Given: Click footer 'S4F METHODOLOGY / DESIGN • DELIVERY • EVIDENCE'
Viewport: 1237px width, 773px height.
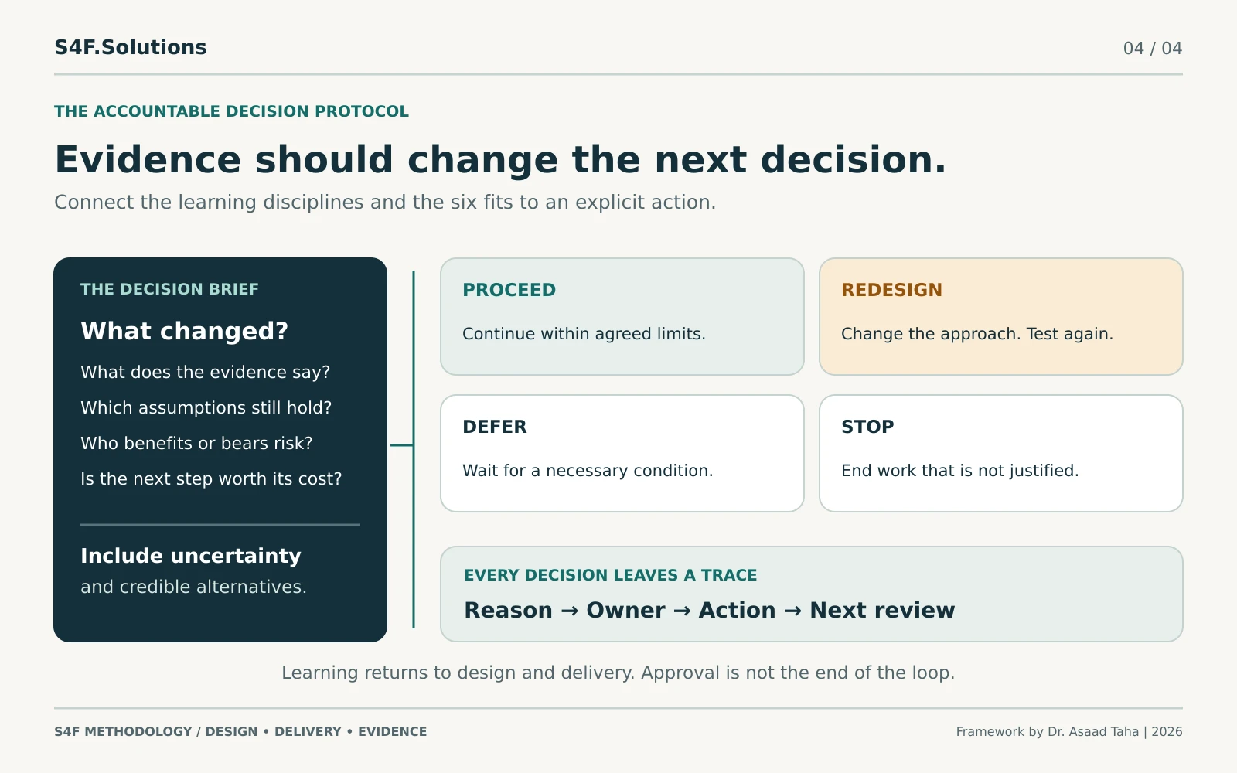Looking at the screenshot, I should click(240, 731).
